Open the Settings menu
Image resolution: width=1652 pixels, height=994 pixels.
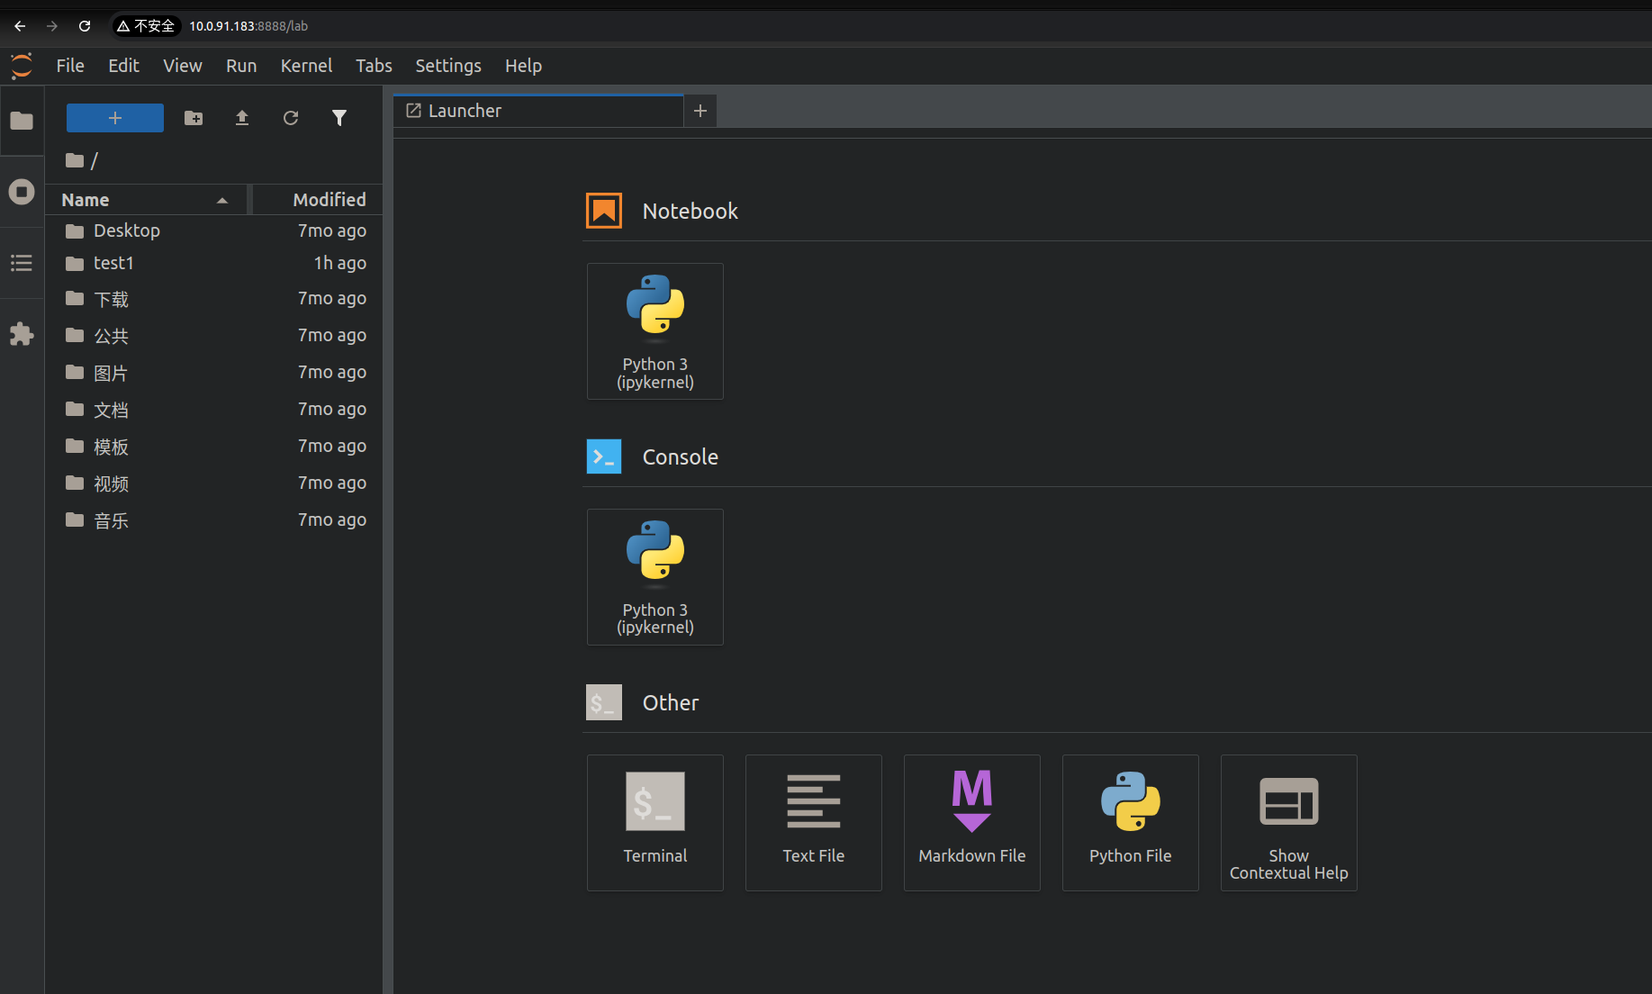click(x=447, y=66)
